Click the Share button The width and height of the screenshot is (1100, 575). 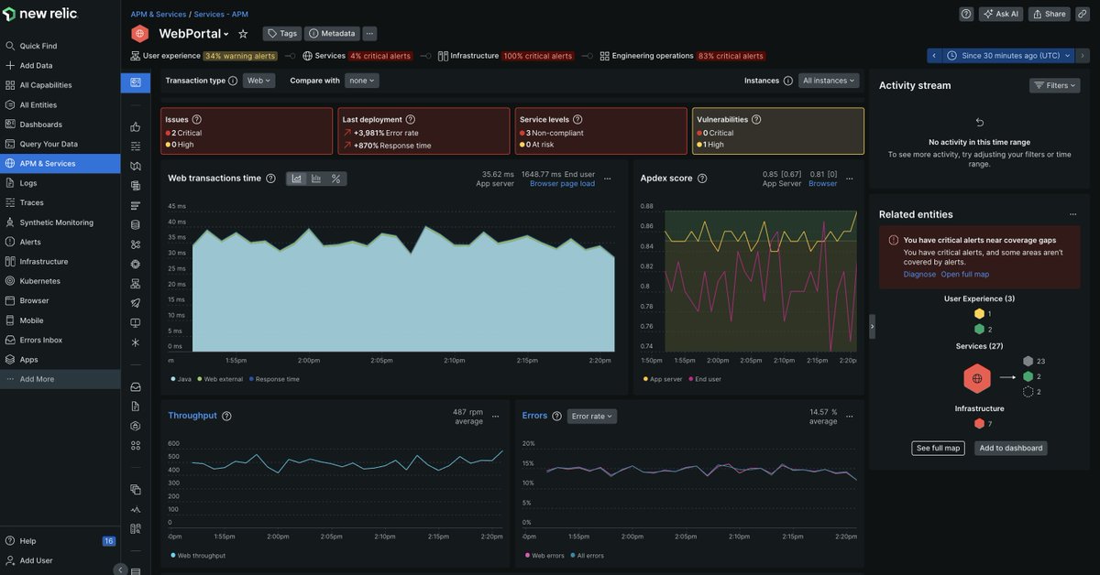[1049, 14]
